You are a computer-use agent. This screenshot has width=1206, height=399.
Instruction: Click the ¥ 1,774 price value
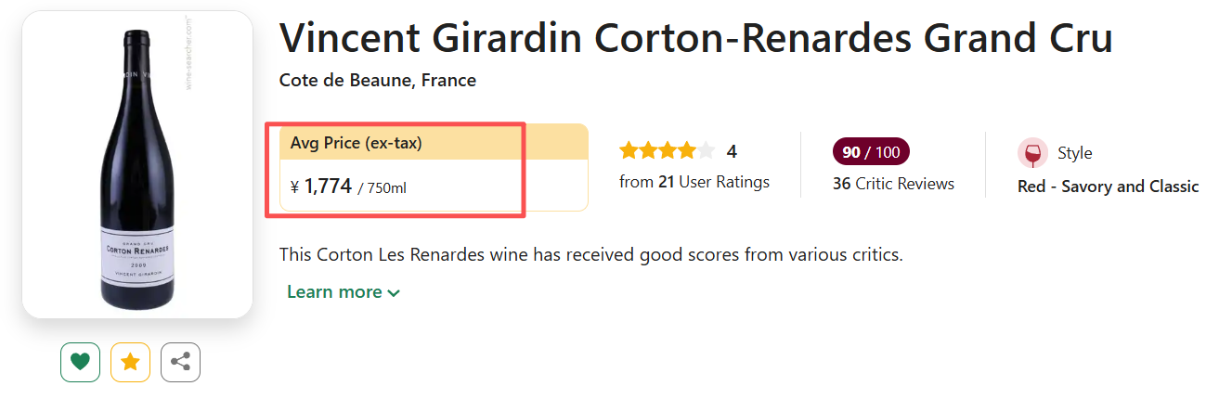pos(321,187)
